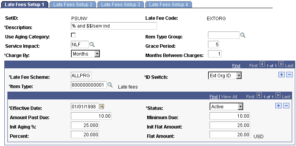Click the Minimum Due field

[x=230, y=116]
